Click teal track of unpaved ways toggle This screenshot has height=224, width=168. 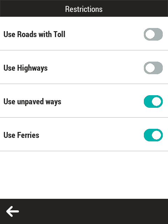pos(148,101)
